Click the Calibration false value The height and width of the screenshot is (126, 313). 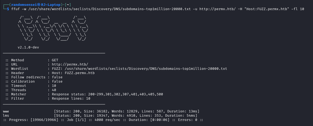pos(57,82)
